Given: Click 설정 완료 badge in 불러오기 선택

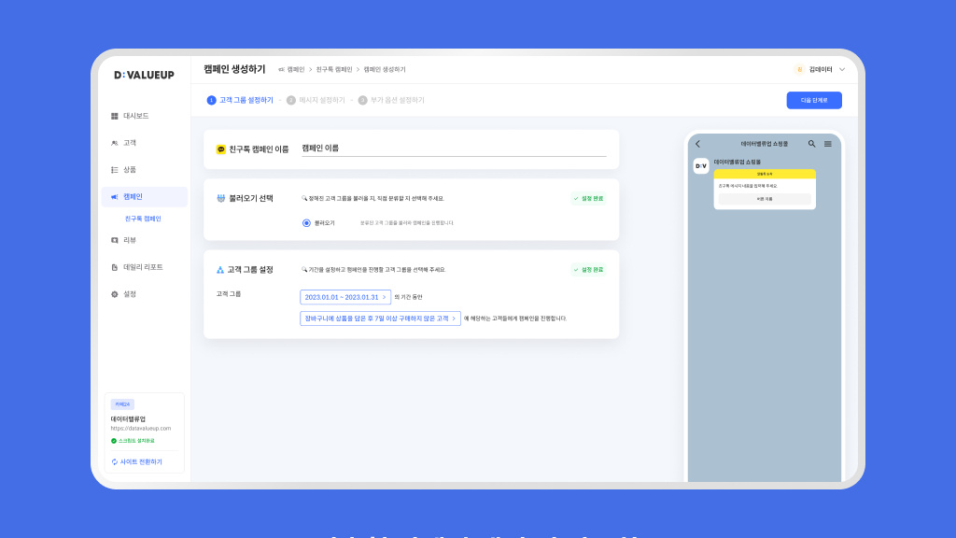Looking at the screenshot, I should click(x=588, y=198).
